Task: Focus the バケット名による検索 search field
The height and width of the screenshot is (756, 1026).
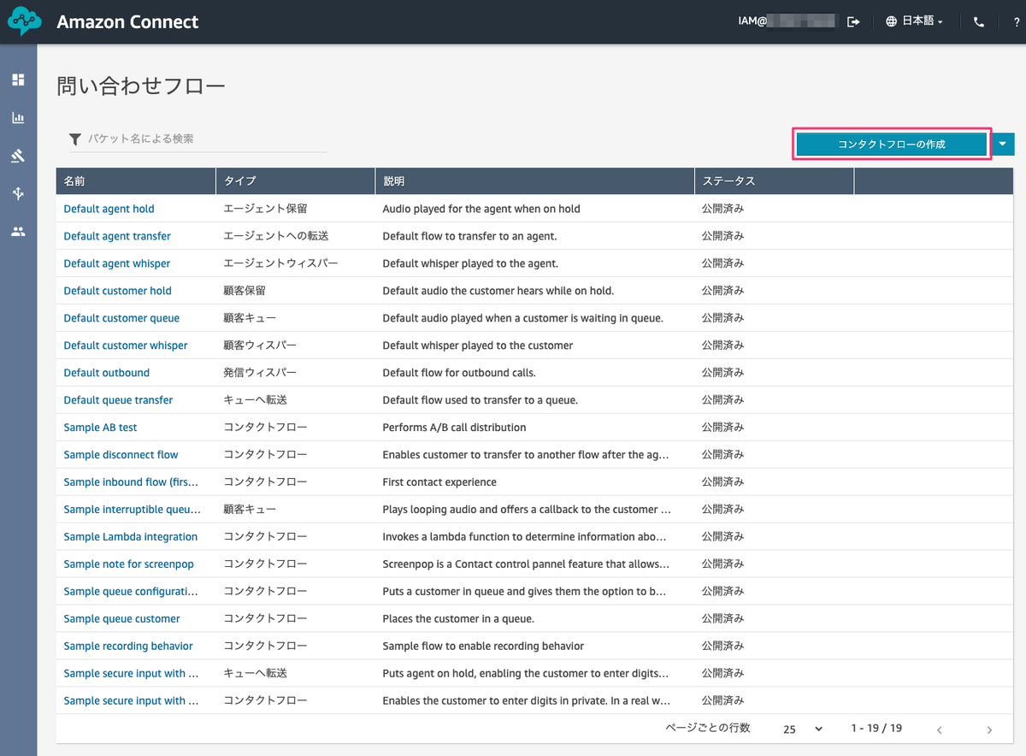Action: [x=198, y=139]
